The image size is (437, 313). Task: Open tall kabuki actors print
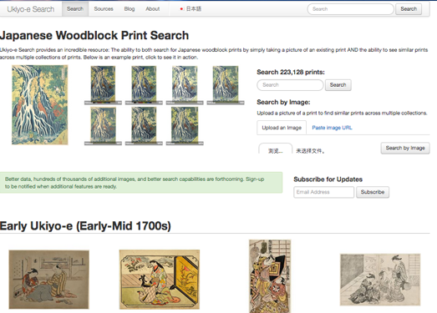[270, 276]
